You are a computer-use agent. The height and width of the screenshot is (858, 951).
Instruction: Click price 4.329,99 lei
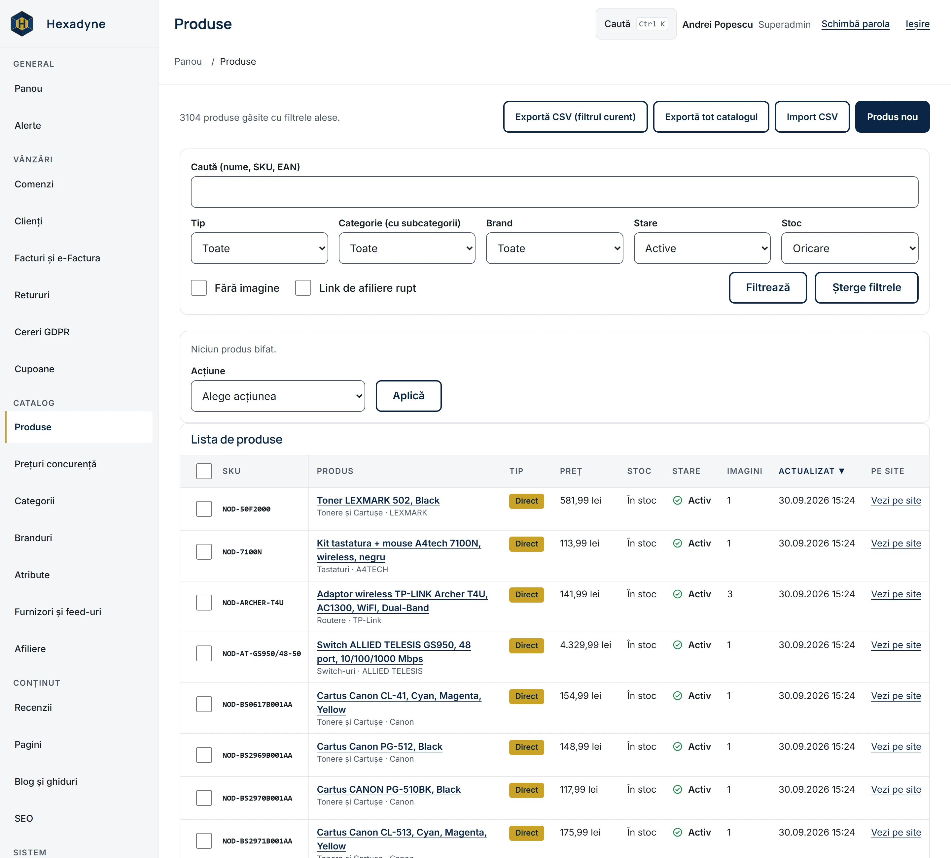tap(585, 645)
